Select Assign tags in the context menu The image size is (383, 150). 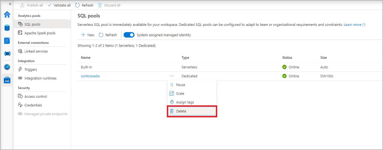(185, 102)
